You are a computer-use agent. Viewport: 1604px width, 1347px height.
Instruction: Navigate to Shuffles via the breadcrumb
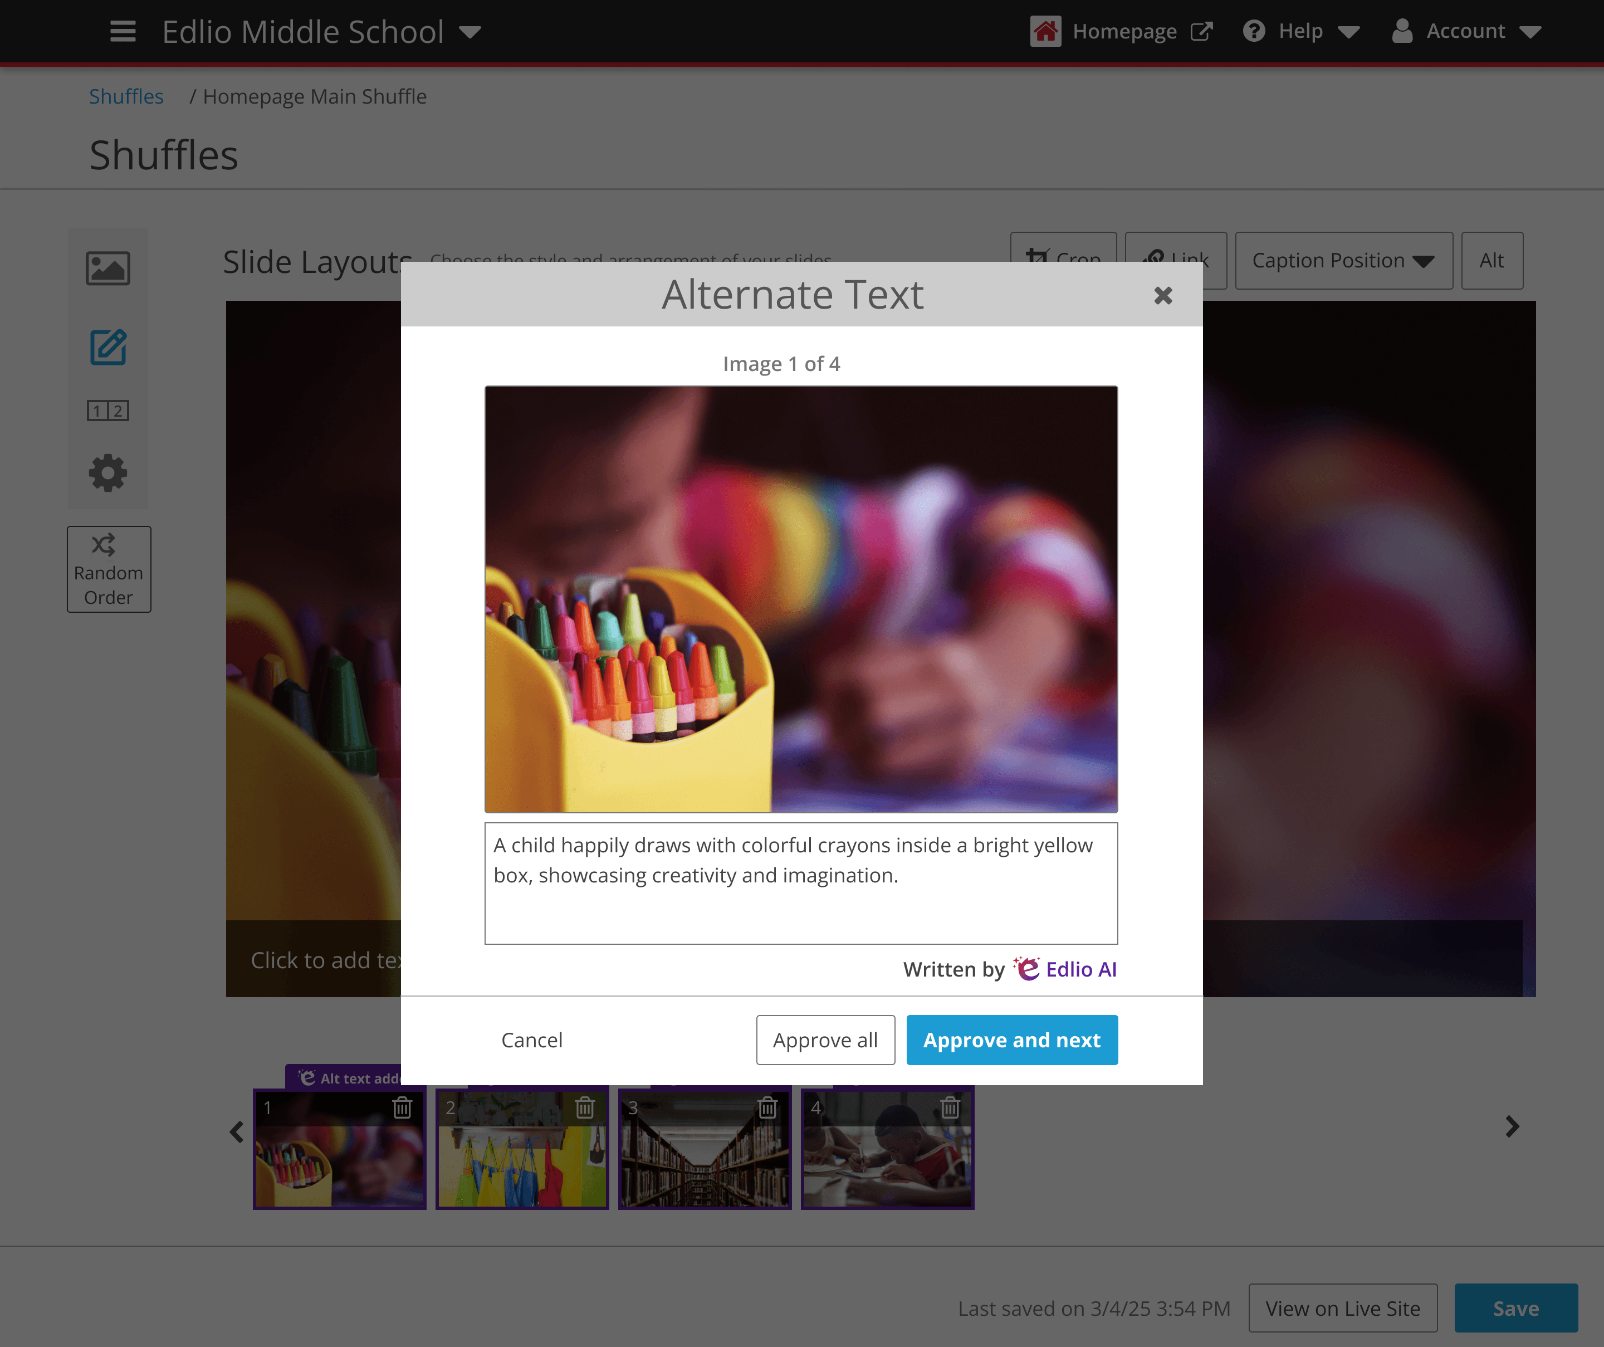(x=126, y=96)
